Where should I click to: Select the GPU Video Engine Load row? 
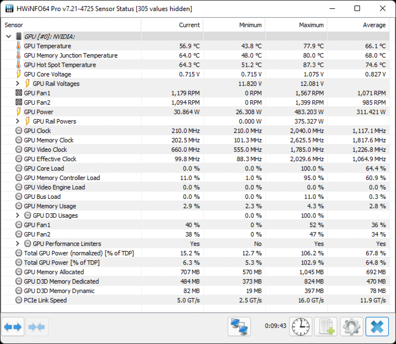coord(195,187)
